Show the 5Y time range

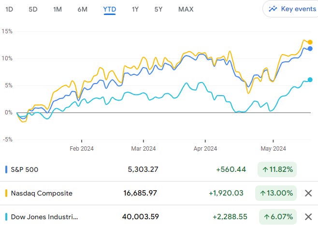tap(159, 9)
